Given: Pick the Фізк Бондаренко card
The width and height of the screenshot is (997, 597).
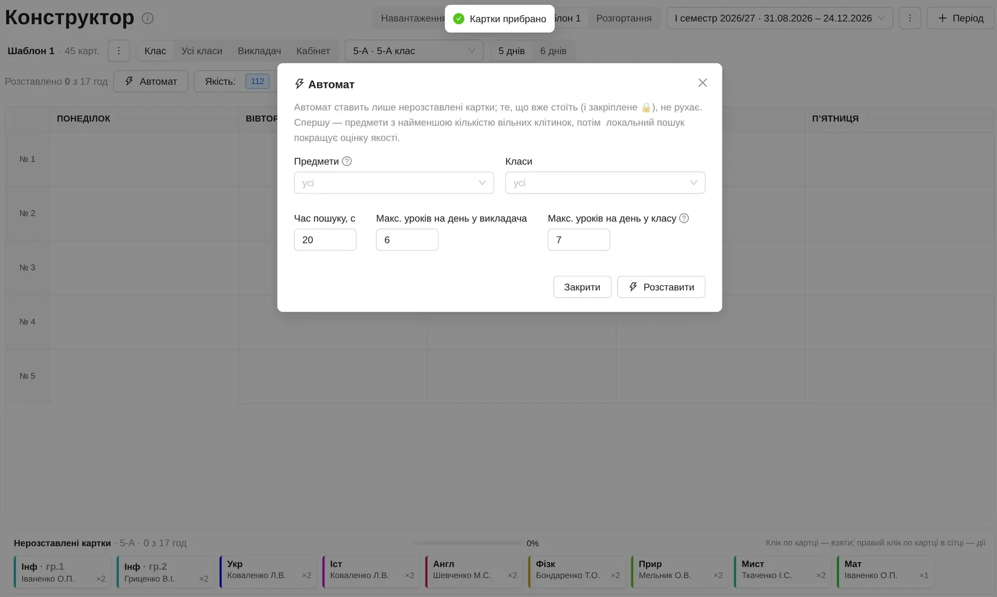Looking at the screenshot, I should 577,572.
